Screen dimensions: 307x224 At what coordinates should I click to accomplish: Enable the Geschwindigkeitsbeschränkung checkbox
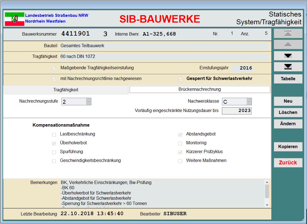click(54, 161)
